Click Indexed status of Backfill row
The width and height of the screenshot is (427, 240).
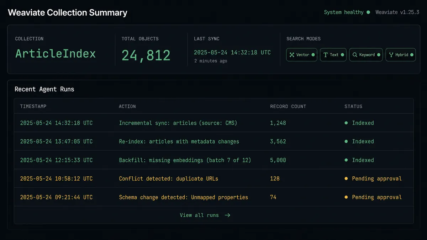[x=363, y=160]
